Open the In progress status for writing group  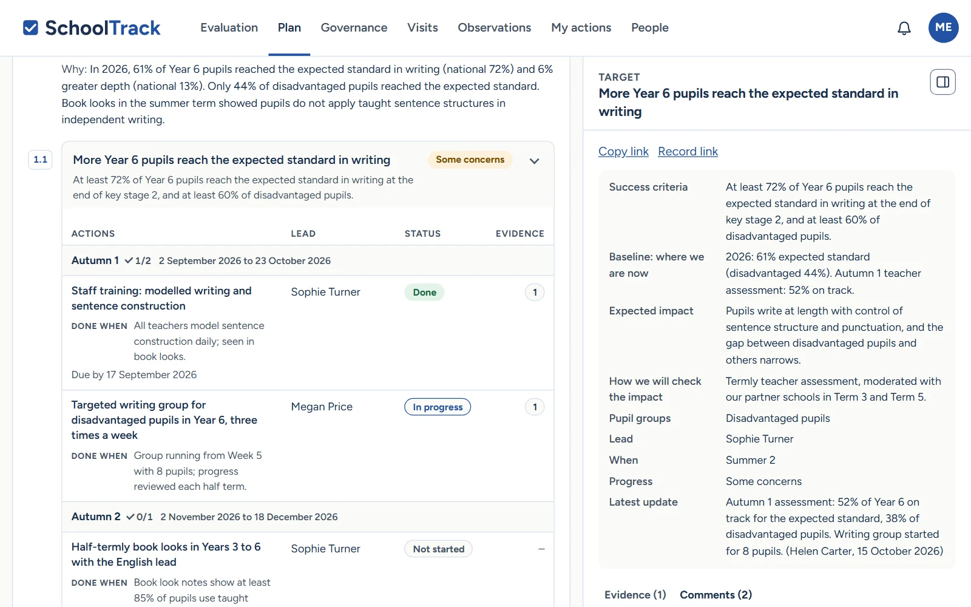click(438, 407)
